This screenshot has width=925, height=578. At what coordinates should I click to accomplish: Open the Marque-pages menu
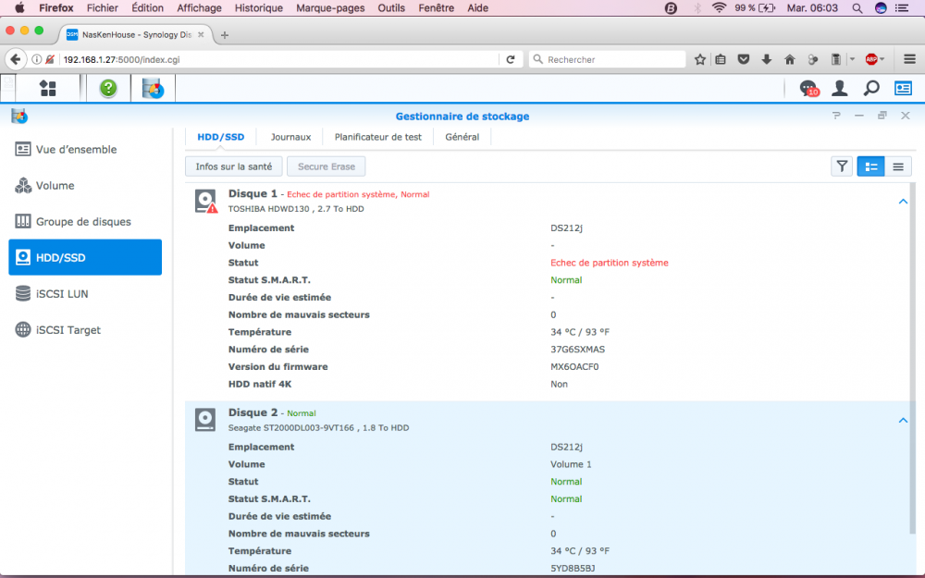[330, 8]
